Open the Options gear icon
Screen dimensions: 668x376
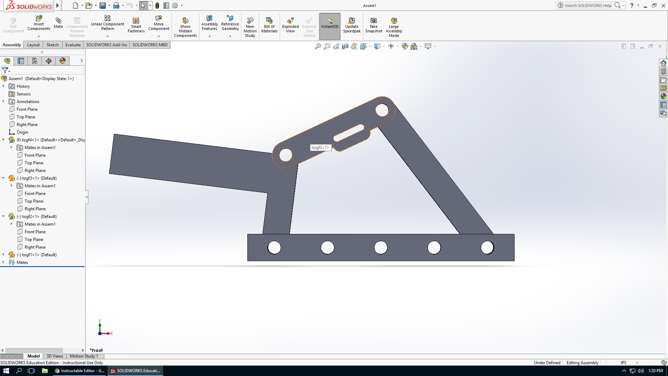(175, 6)
